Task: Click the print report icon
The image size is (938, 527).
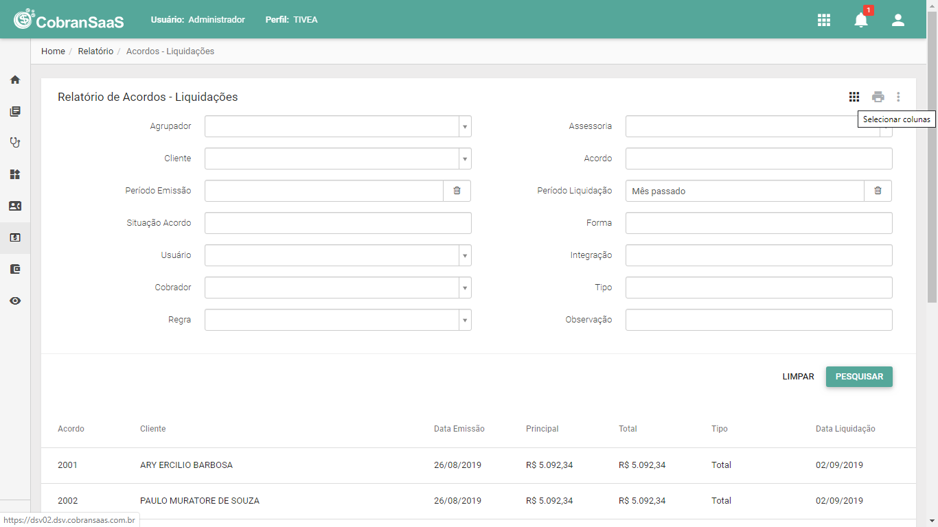Action: point(878,97)
